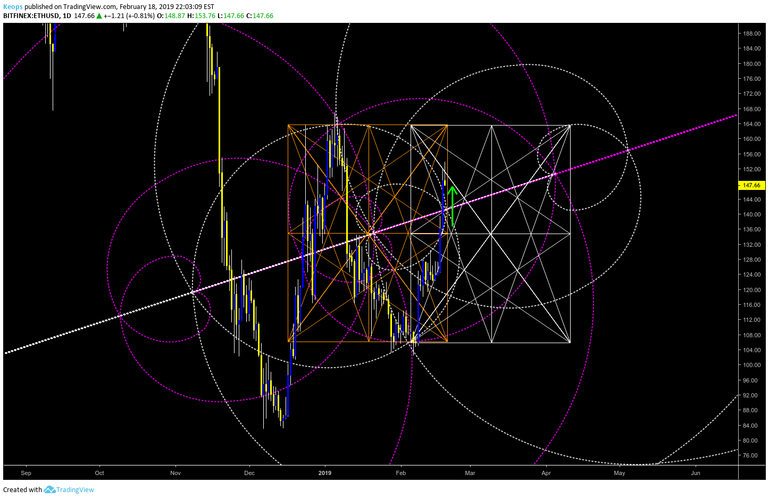Click the 92.00 price axis label
The height and width of the screenshot is (499, 769).
tap(750, 395)
